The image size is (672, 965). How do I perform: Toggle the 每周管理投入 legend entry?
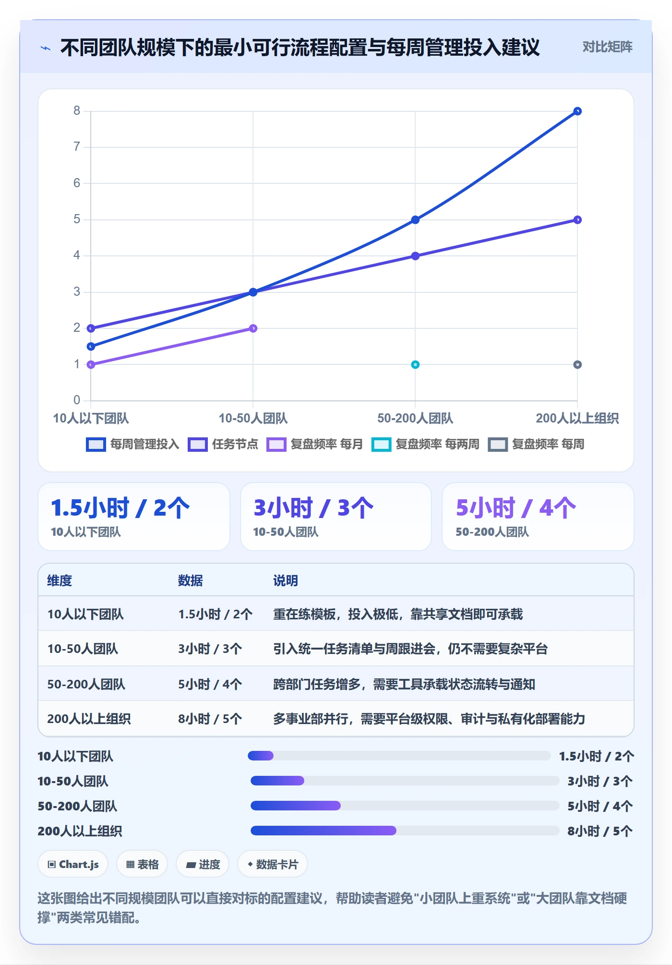coord(132,444)
